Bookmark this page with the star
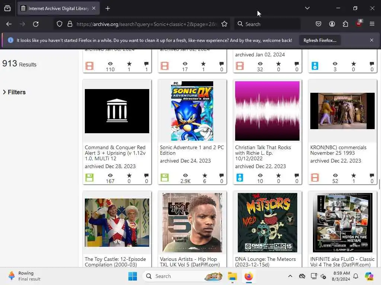Viewport: 381px width, 285px height. [224, 24]
